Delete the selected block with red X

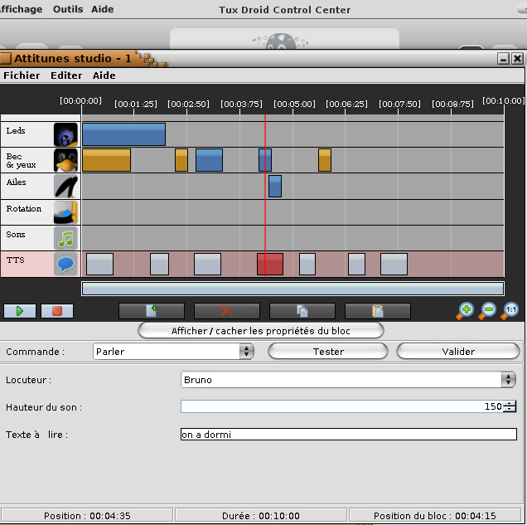click(x=226, y=311)
